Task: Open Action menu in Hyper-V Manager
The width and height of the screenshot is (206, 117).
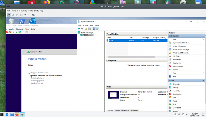Action: click(x=85, y=25)
